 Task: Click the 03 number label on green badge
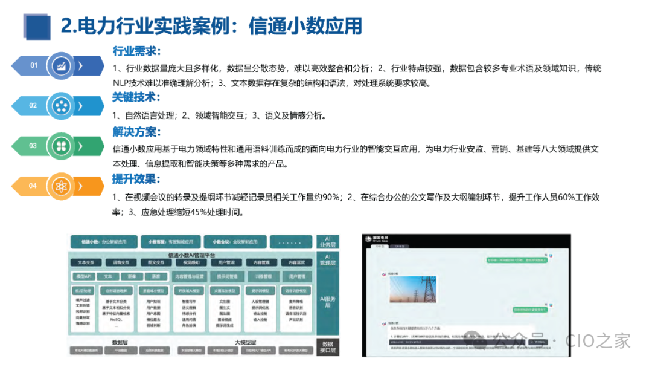click(33, 146)
